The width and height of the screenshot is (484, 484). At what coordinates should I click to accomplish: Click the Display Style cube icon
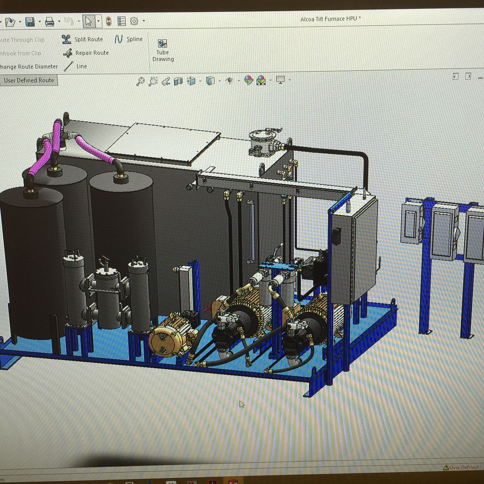[210, 81]
